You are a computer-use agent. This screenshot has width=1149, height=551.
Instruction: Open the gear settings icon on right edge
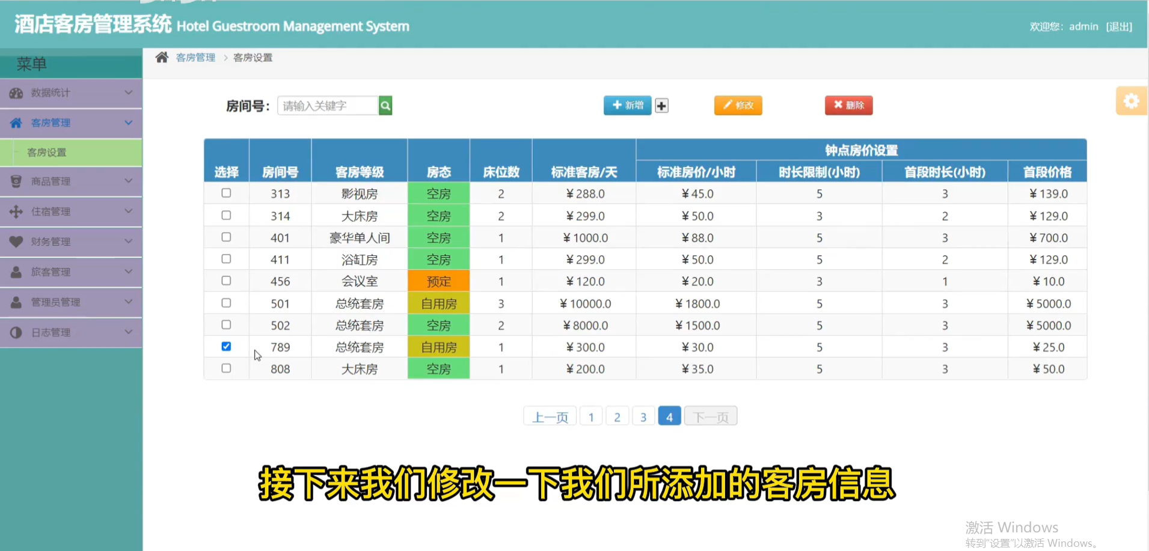coord(1132,100)
